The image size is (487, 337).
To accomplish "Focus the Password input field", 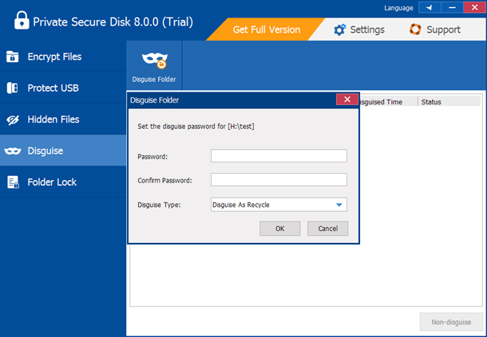I will [x=279, y=155].
